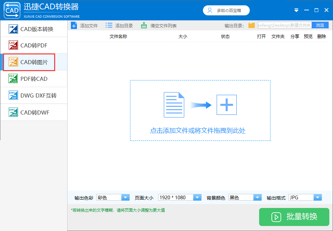Select the CAD转PDF icon in sidebar
The image size is (333, 231).
coord(13,45)
